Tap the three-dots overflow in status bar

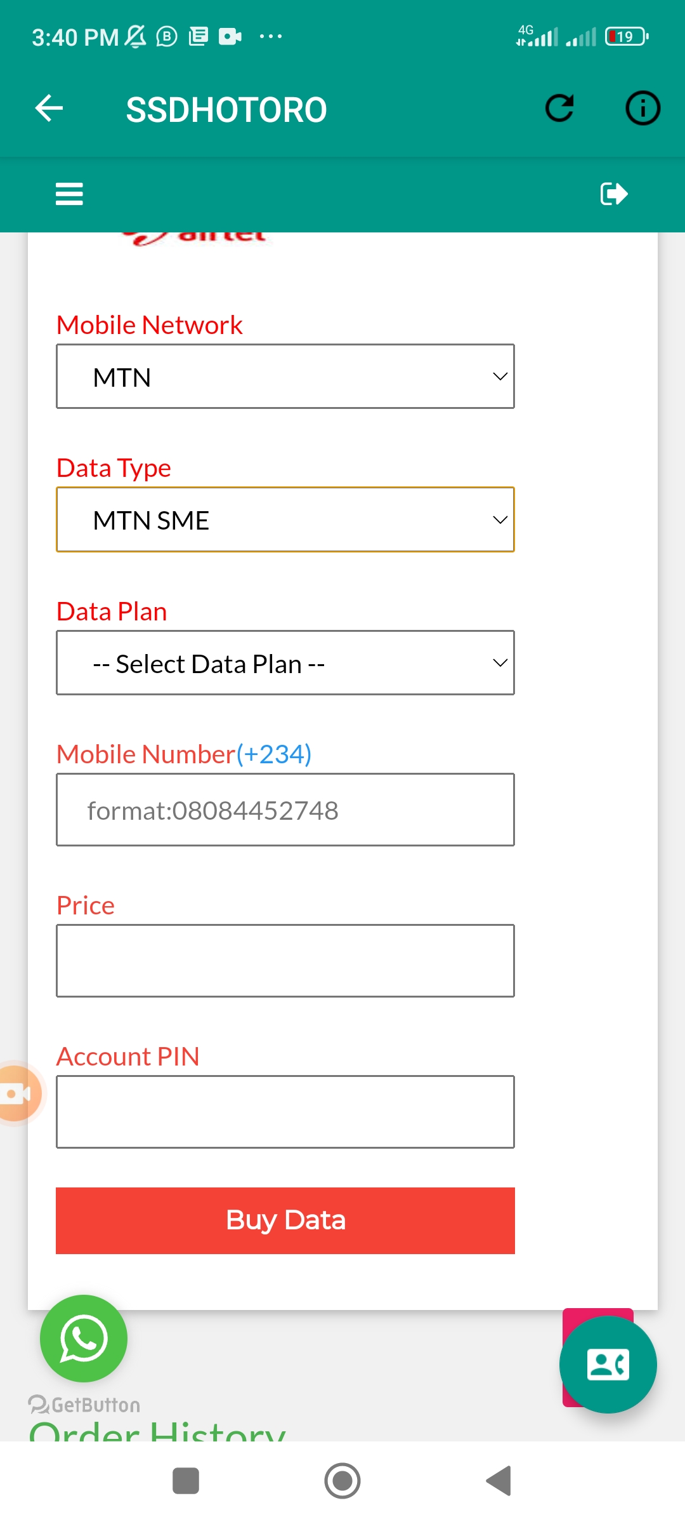(x=271, y=36)
